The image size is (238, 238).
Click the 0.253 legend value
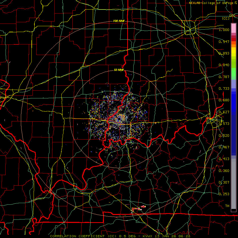click(x=224, y=194)
